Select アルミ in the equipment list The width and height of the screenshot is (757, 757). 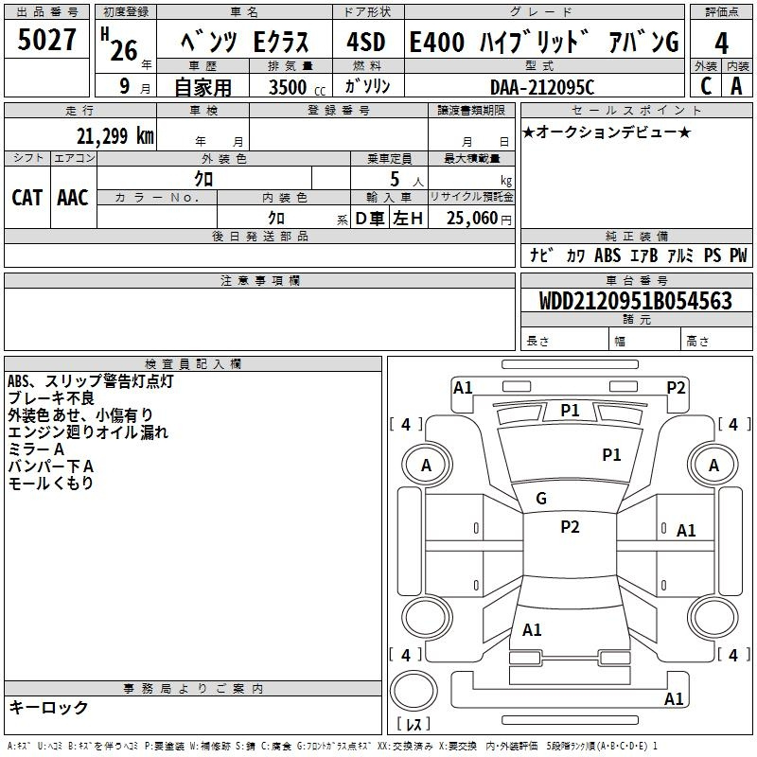click(x=680, y=255)
